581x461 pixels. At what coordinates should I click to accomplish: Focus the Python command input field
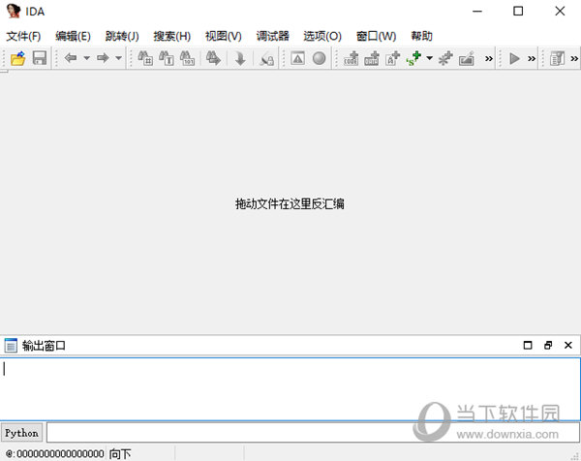coord(313,433)
